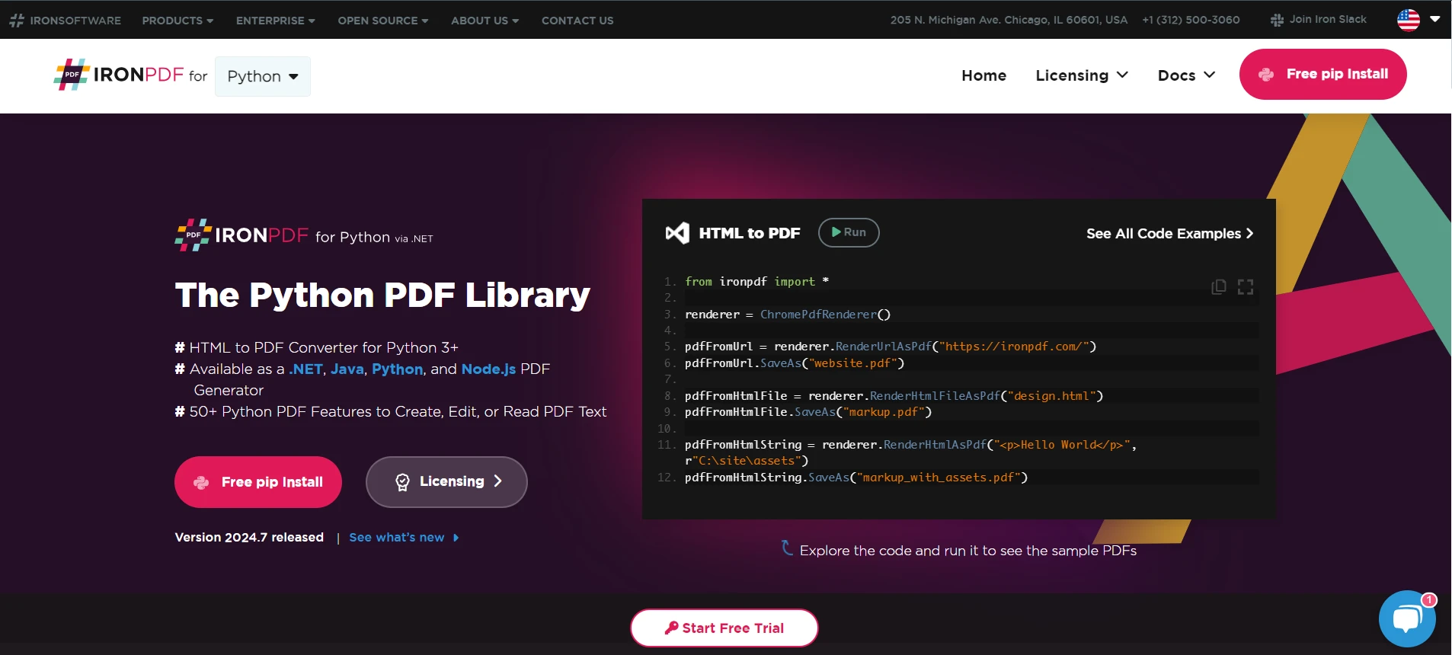The height and width of the screenshot is (655, 1452).
Task: Click the Join Iron Slack icon
Action: (1277, 20)
